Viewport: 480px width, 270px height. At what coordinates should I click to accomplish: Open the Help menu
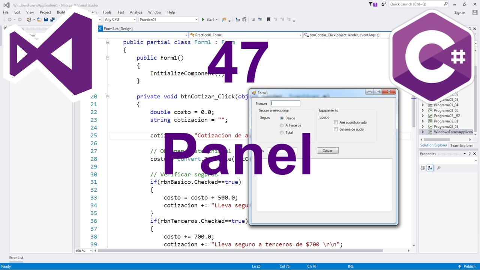tap(171, 12)
